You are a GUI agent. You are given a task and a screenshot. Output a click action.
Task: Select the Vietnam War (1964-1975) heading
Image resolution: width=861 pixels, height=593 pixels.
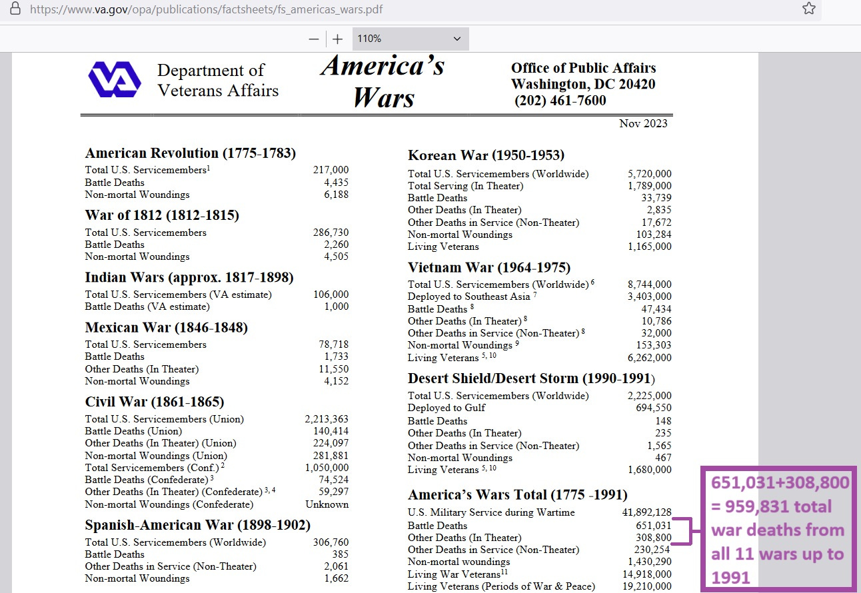pyautogui.click(x=489, y=267)
